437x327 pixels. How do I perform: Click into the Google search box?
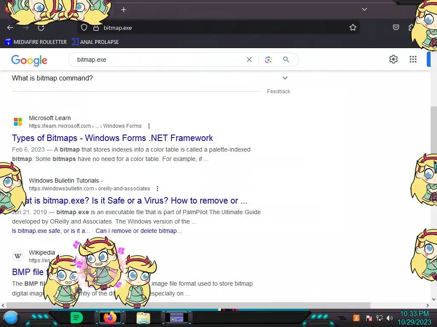pos(159,60)
